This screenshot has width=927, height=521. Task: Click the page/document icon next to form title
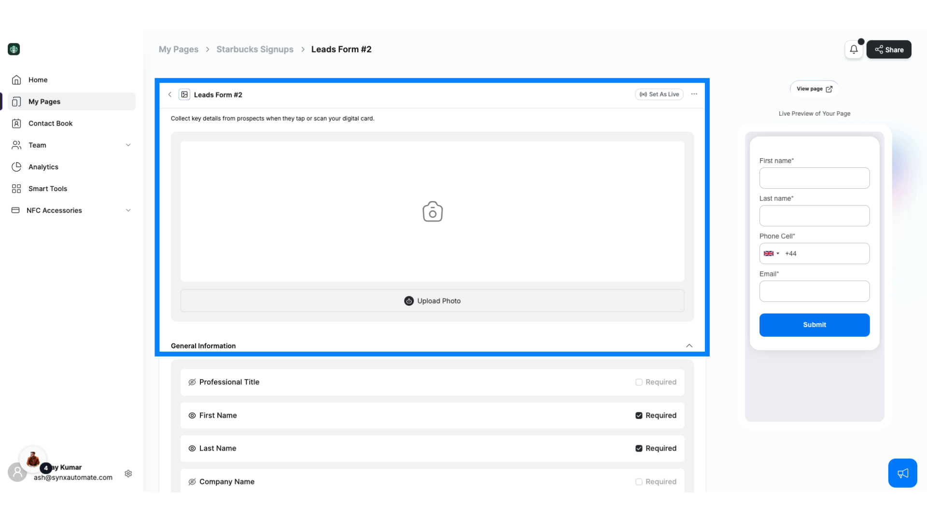[x=184, y=94]
